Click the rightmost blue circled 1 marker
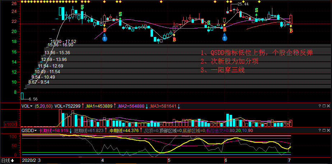This screenshot has height=164, width=332. point(225,38)
